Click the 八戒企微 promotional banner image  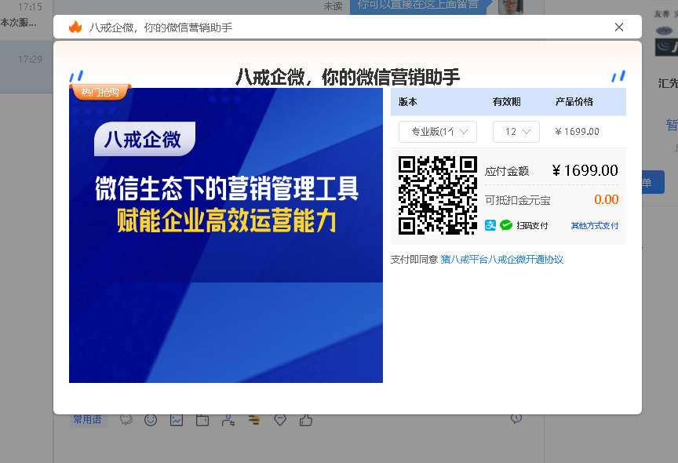point(226,235)
